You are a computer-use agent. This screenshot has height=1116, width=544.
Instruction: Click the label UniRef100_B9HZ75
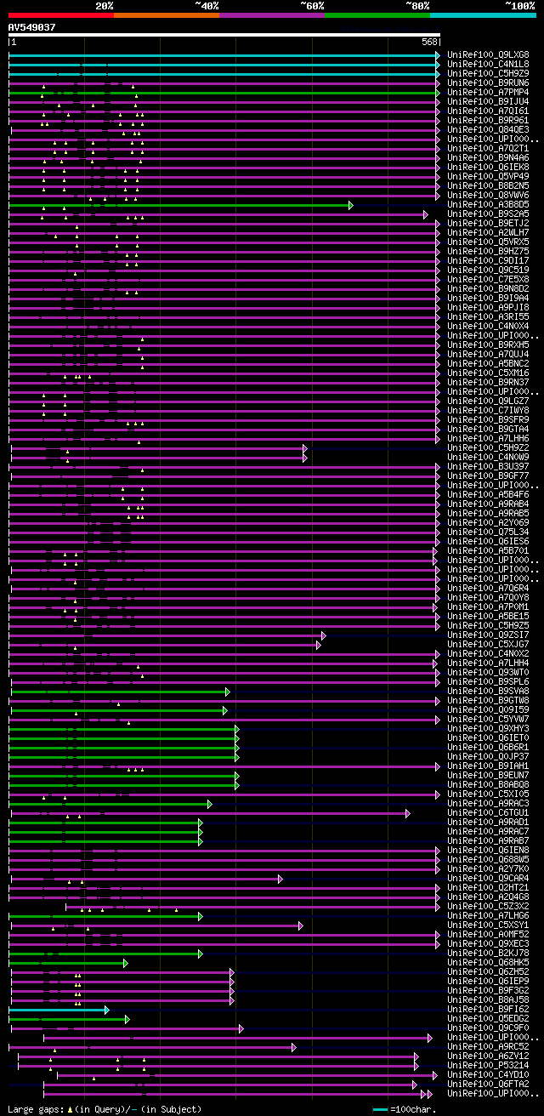pyautogui.click(x=488, y=251)
